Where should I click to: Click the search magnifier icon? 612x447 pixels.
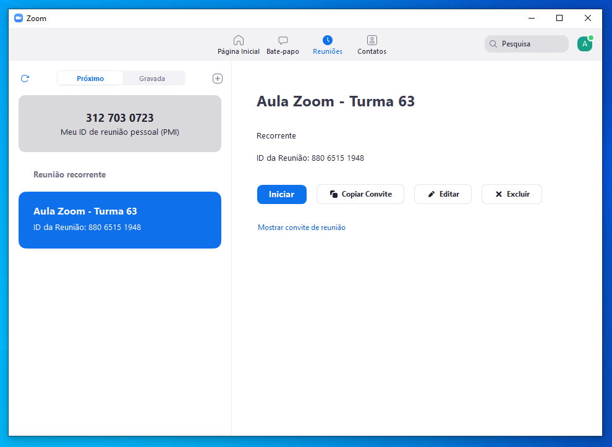[493, 44]
